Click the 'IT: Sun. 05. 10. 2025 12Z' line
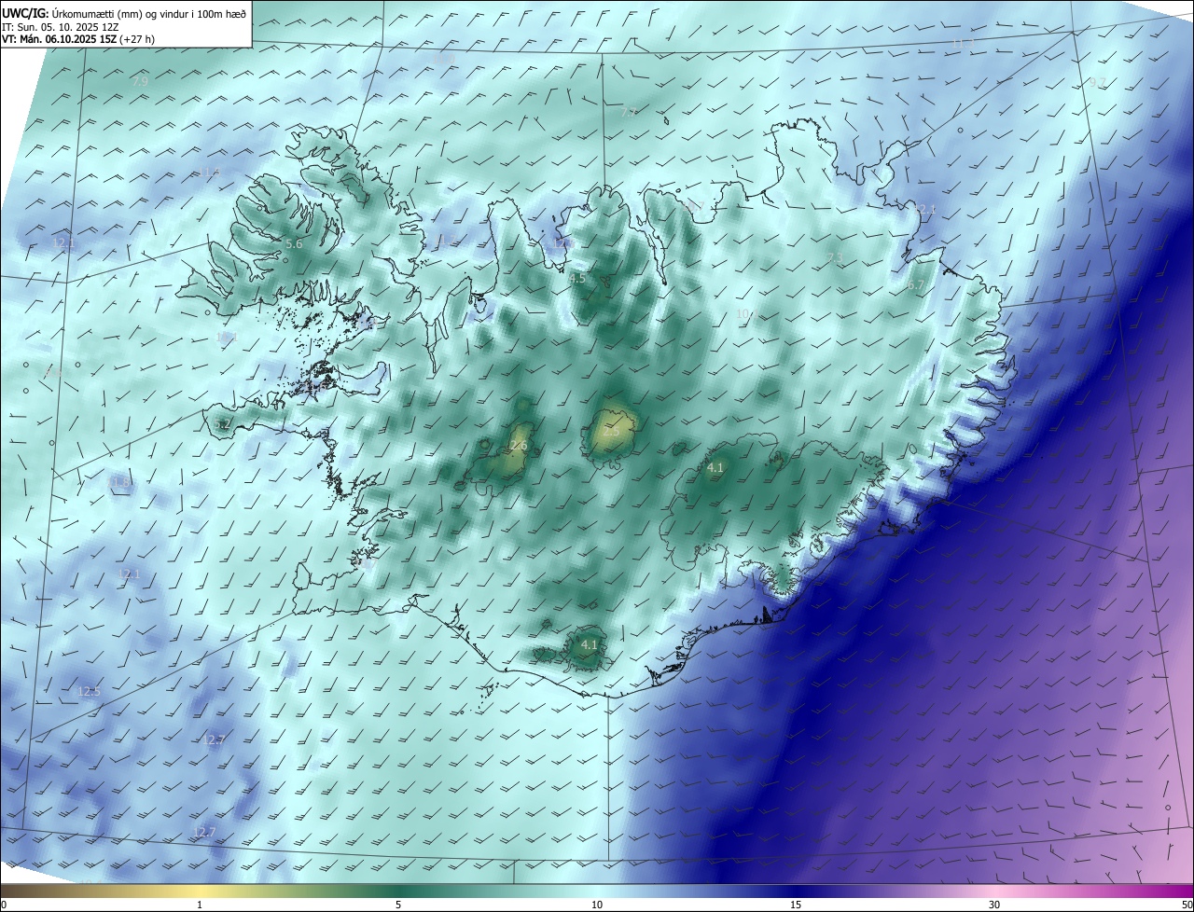 (60, 27)
